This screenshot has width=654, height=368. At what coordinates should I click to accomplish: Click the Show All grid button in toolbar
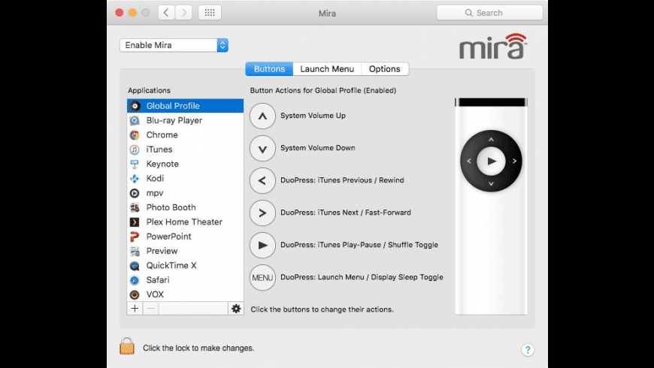coord(209,13)
